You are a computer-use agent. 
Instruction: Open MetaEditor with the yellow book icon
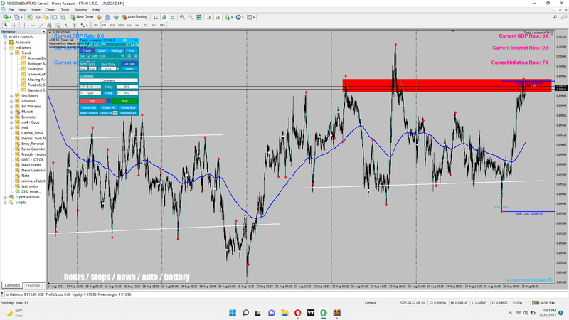coord(99,17)
